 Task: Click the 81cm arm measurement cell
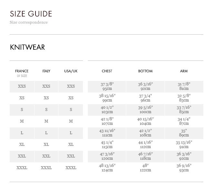(x=184, y=87)
